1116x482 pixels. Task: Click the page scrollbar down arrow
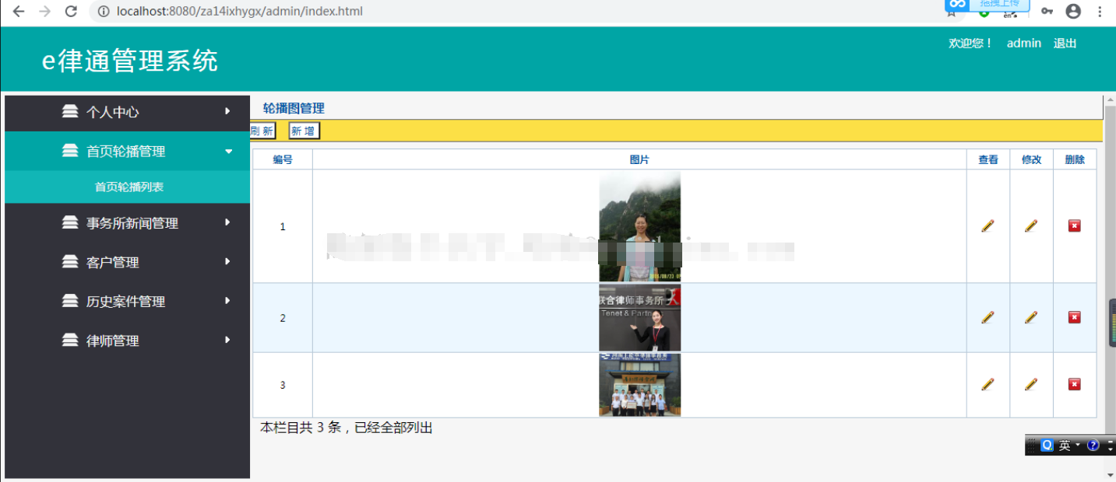coord(1110,475)
